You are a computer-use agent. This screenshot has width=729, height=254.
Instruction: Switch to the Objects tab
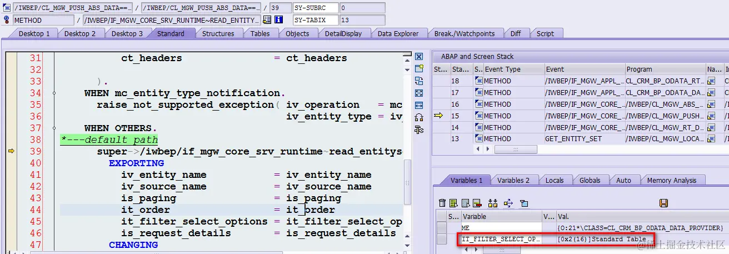[297, 34]
